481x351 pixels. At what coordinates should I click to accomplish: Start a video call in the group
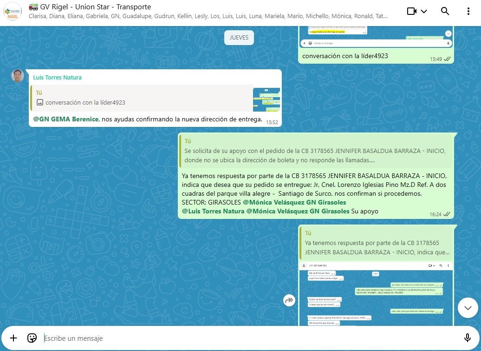pyautogui.click(x=411, y=11)
